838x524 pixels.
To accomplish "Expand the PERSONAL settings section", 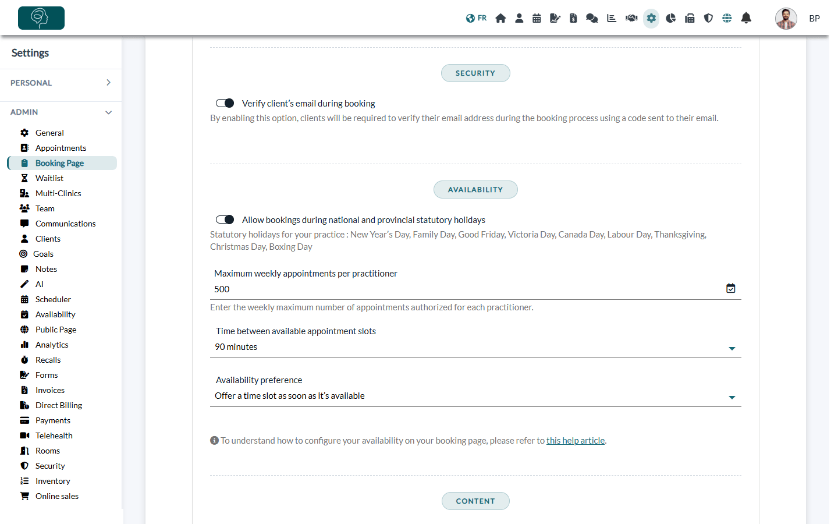I will (61, 83).
